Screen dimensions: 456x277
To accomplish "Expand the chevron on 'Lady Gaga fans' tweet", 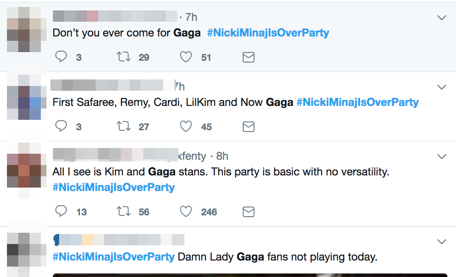I will [x=442, y=242].
